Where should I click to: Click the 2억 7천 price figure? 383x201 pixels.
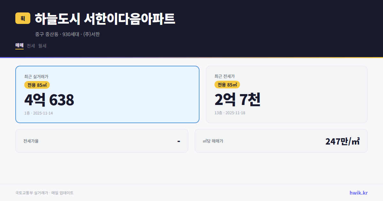pos(238,100)
